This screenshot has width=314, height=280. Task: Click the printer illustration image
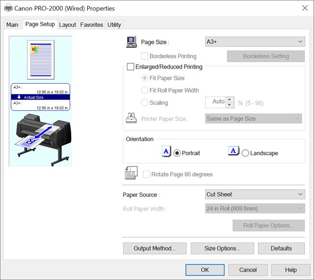(x=43, y=139)
